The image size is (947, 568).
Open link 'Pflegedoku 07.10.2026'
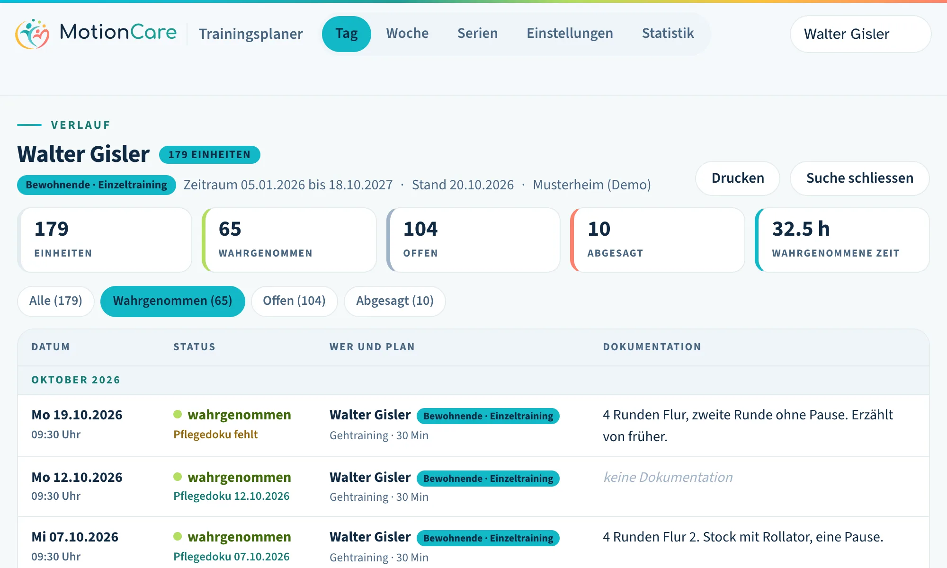(x=232, y=557)
